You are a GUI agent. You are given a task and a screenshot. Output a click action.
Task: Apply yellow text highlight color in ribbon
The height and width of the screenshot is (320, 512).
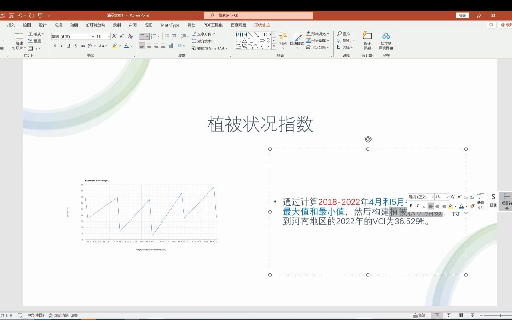coord(115,46)
